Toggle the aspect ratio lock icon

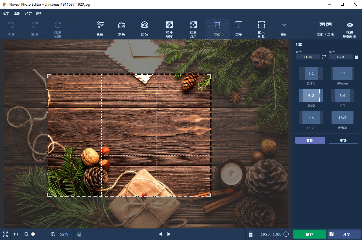coord(356,57)
